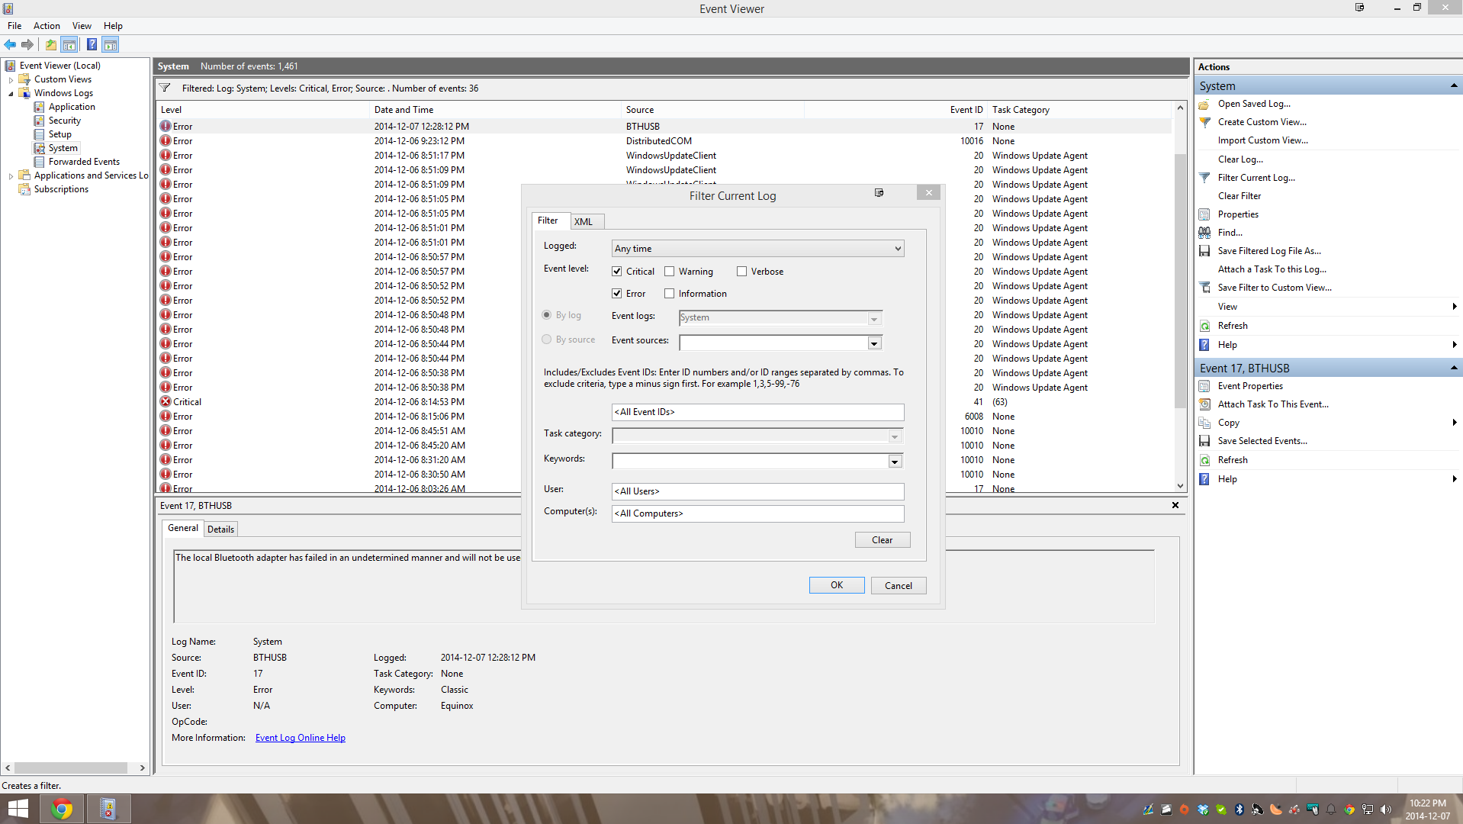Select Security log in the tree
Viewport: 1463px width, 824px height.
point(64,121)
